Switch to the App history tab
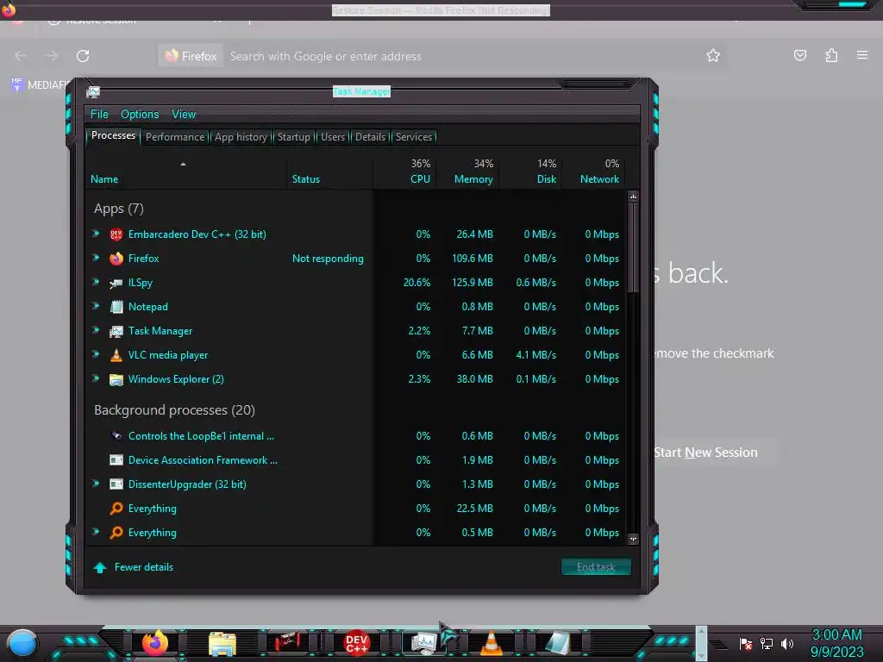Image resolution: width=883 pixels, height=662 pixels. point(241,137)
